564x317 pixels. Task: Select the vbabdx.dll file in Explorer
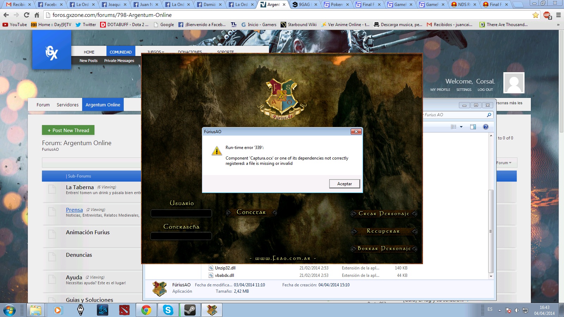[224, 275]
